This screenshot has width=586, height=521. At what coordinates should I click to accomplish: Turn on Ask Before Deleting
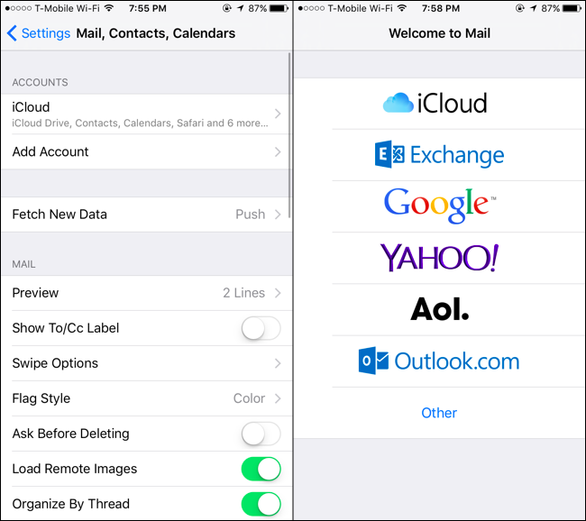(261, 434)
